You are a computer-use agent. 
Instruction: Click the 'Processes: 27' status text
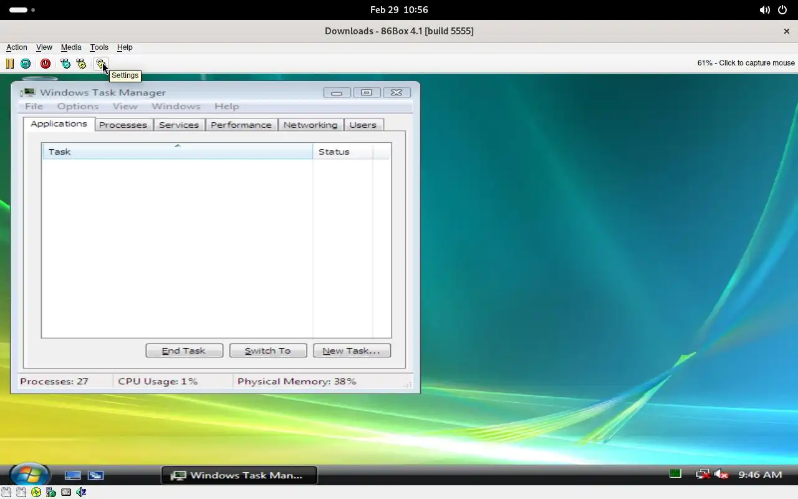click(54, 381)
